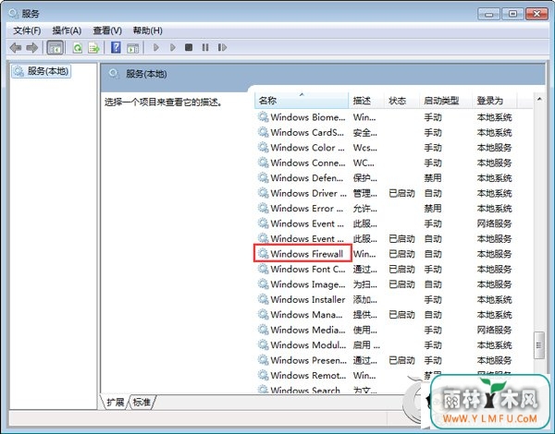Pause the service with pause button
Screen dimensions: 555x434
click(205, 47)
